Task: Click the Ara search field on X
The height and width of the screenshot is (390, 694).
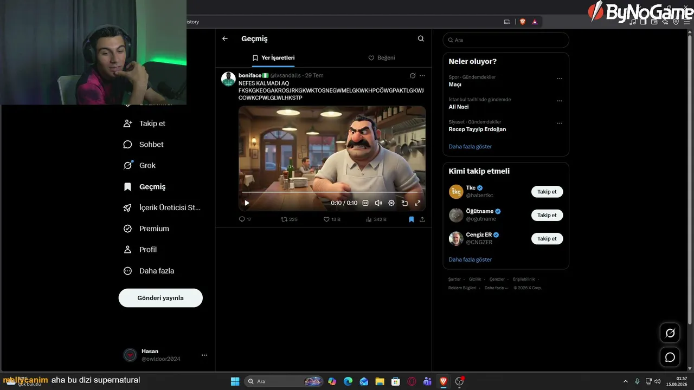Action: (506, 40)
